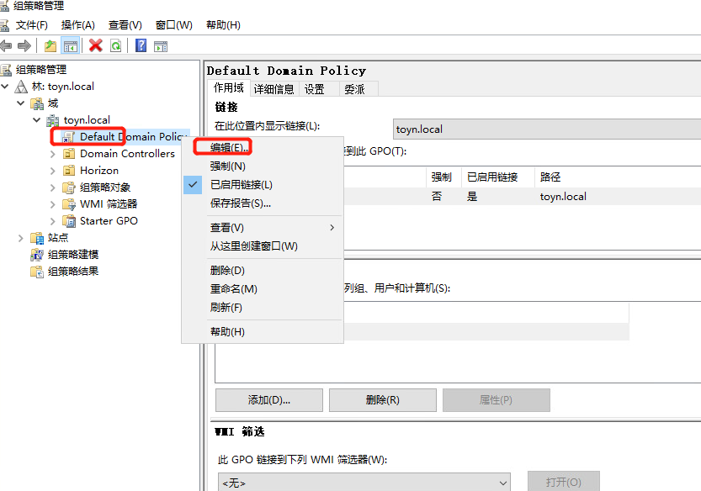Click the 组策略结果 icon
Viewport: 701px width, 491px height.
[37, 272]
